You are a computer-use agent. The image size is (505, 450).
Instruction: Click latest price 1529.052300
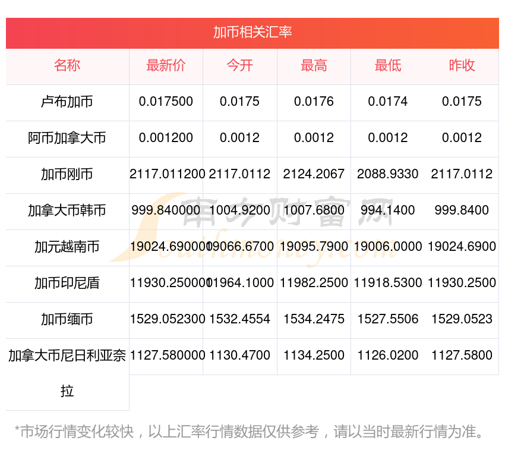167,319
